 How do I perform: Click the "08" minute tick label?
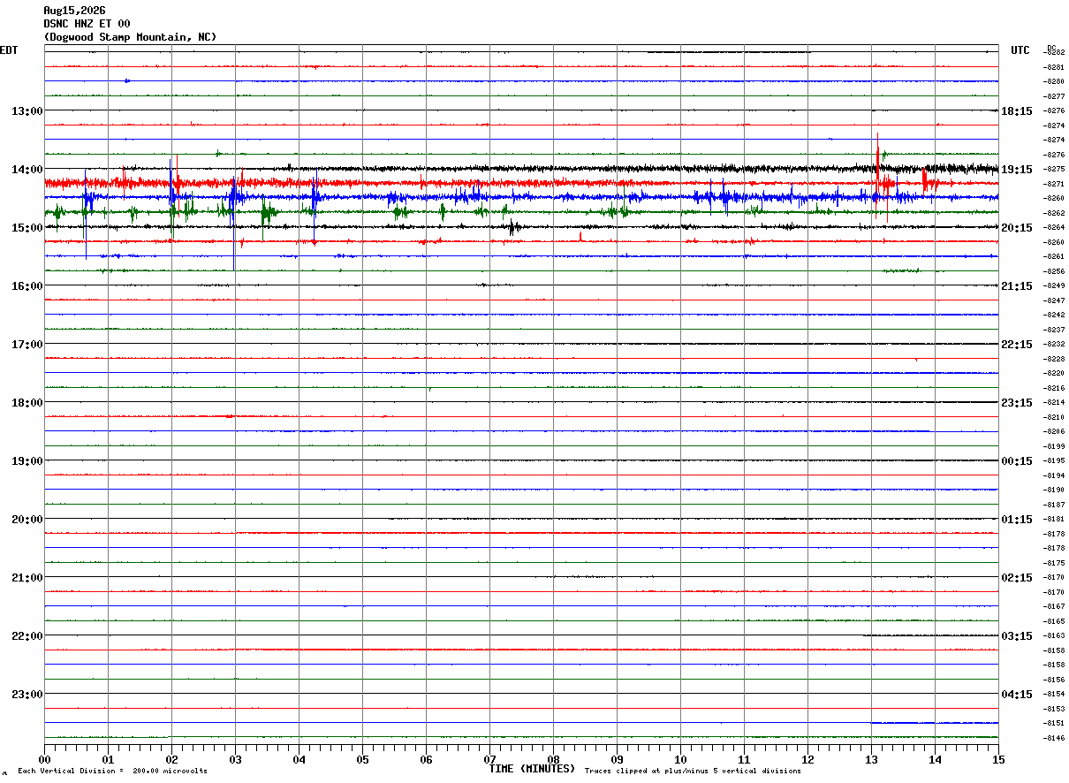click(x=554, y=759)
